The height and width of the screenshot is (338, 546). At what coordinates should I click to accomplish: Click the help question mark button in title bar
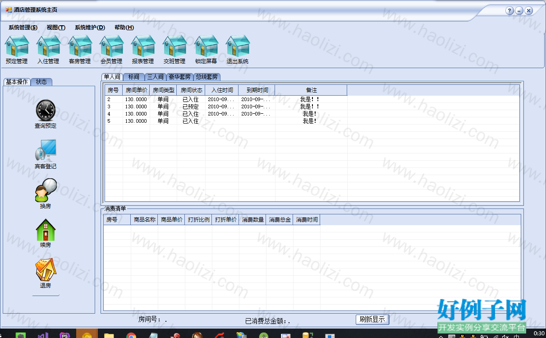click(x=509, y=11)
